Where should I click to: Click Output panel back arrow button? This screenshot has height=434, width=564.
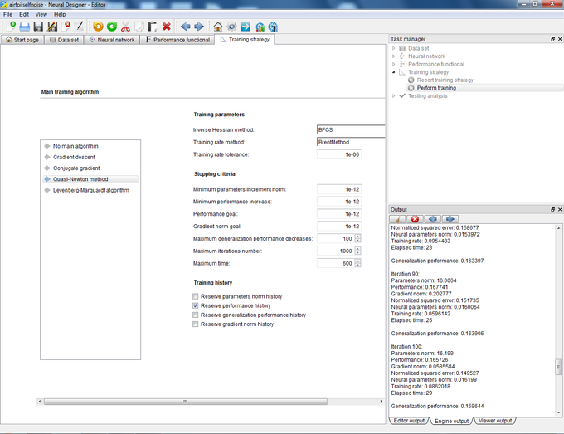(x=432, y=219)
